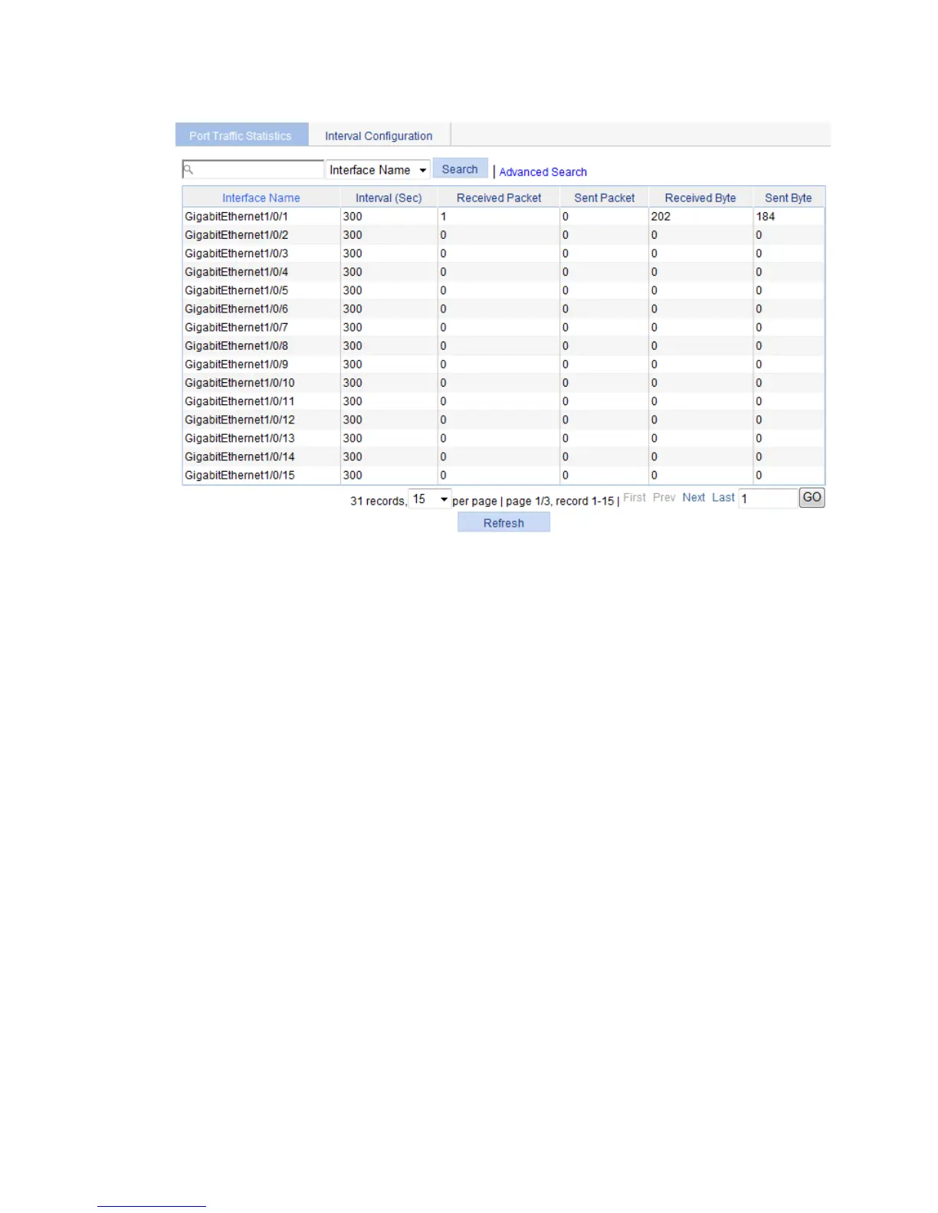Click Sent Byte value 184
The height and width of the screenshot is (1213, 938).
[x=766, y=217]
